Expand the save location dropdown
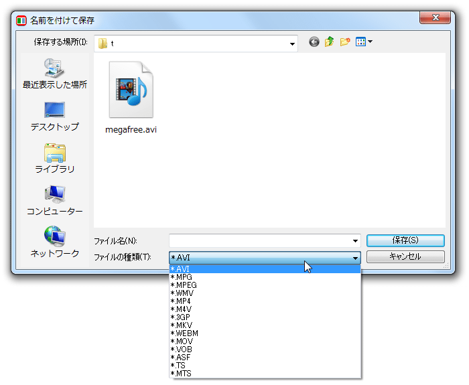Screen dimensions: 469x385 (292, 44)
